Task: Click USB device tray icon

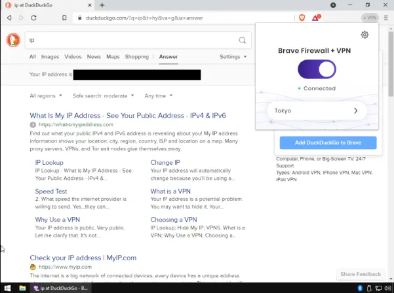Action: click(369, 288)
